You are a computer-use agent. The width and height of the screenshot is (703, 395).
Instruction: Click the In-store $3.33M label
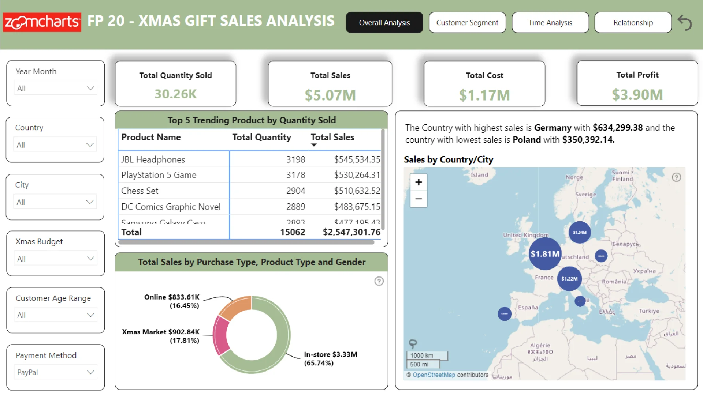click(x=331, y=359)
